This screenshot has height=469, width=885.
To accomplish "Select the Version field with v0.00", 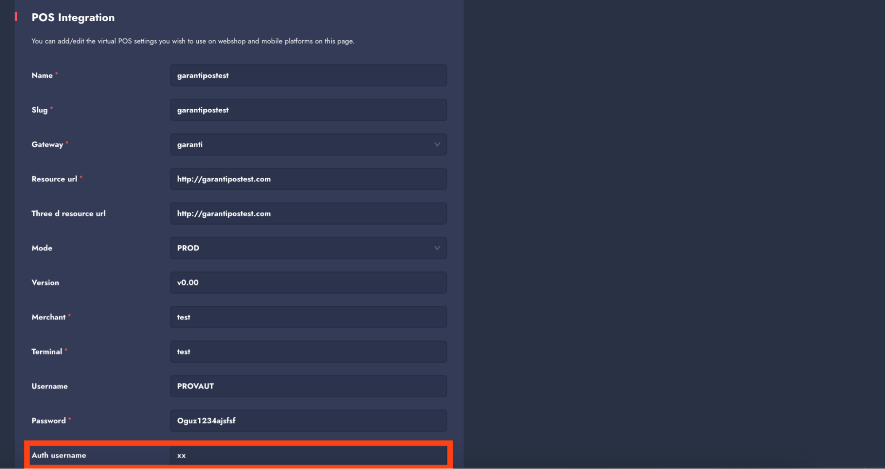I will pos(308,283).
